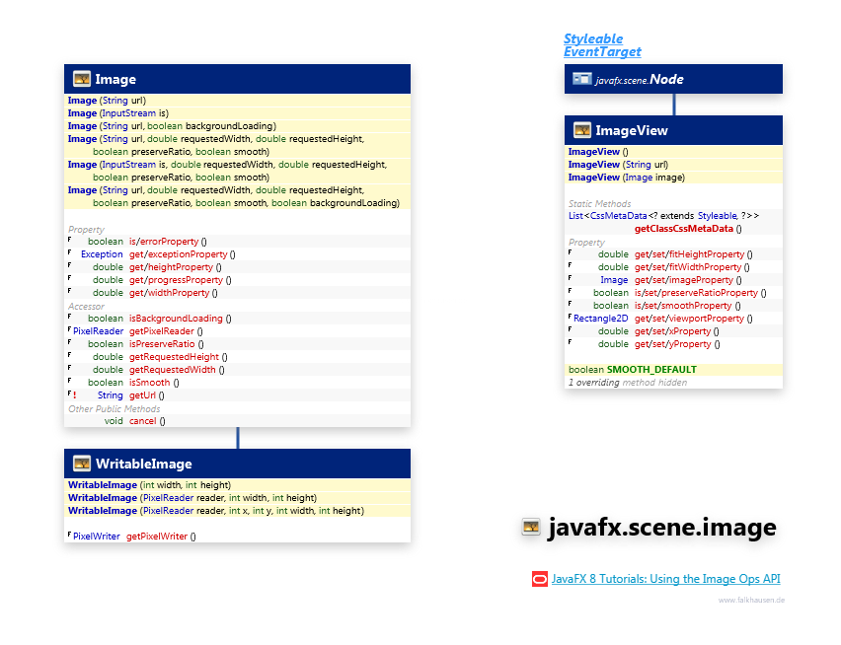Click the ImageView class header icon
Screen dimensions: 841x645
tap(582, 130)
